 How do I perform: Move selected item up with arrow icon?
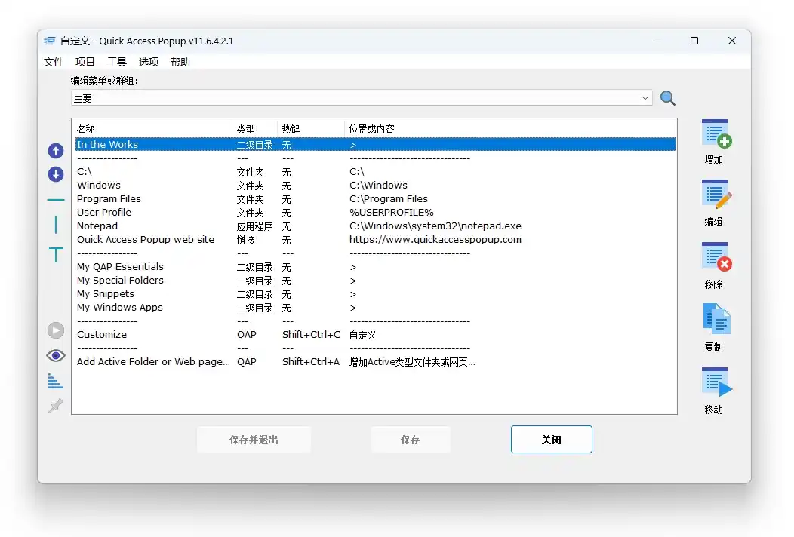click(x=56, y=151)
